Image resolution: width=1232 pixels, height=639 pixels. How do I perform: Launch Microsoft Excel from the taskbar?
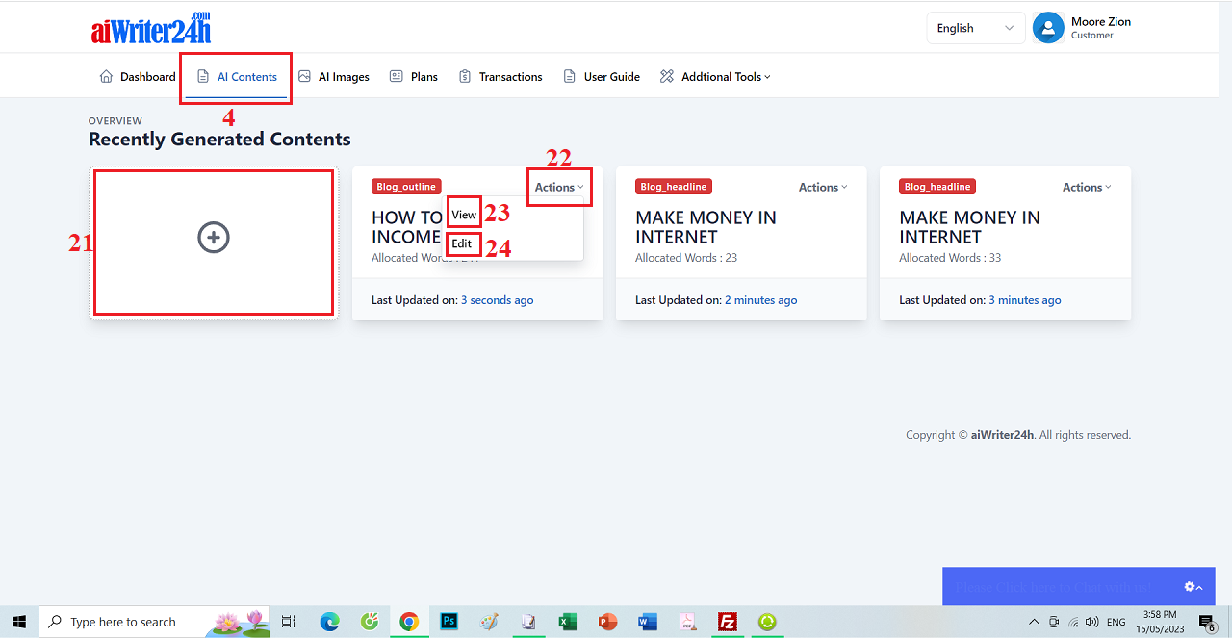(567, 622)
